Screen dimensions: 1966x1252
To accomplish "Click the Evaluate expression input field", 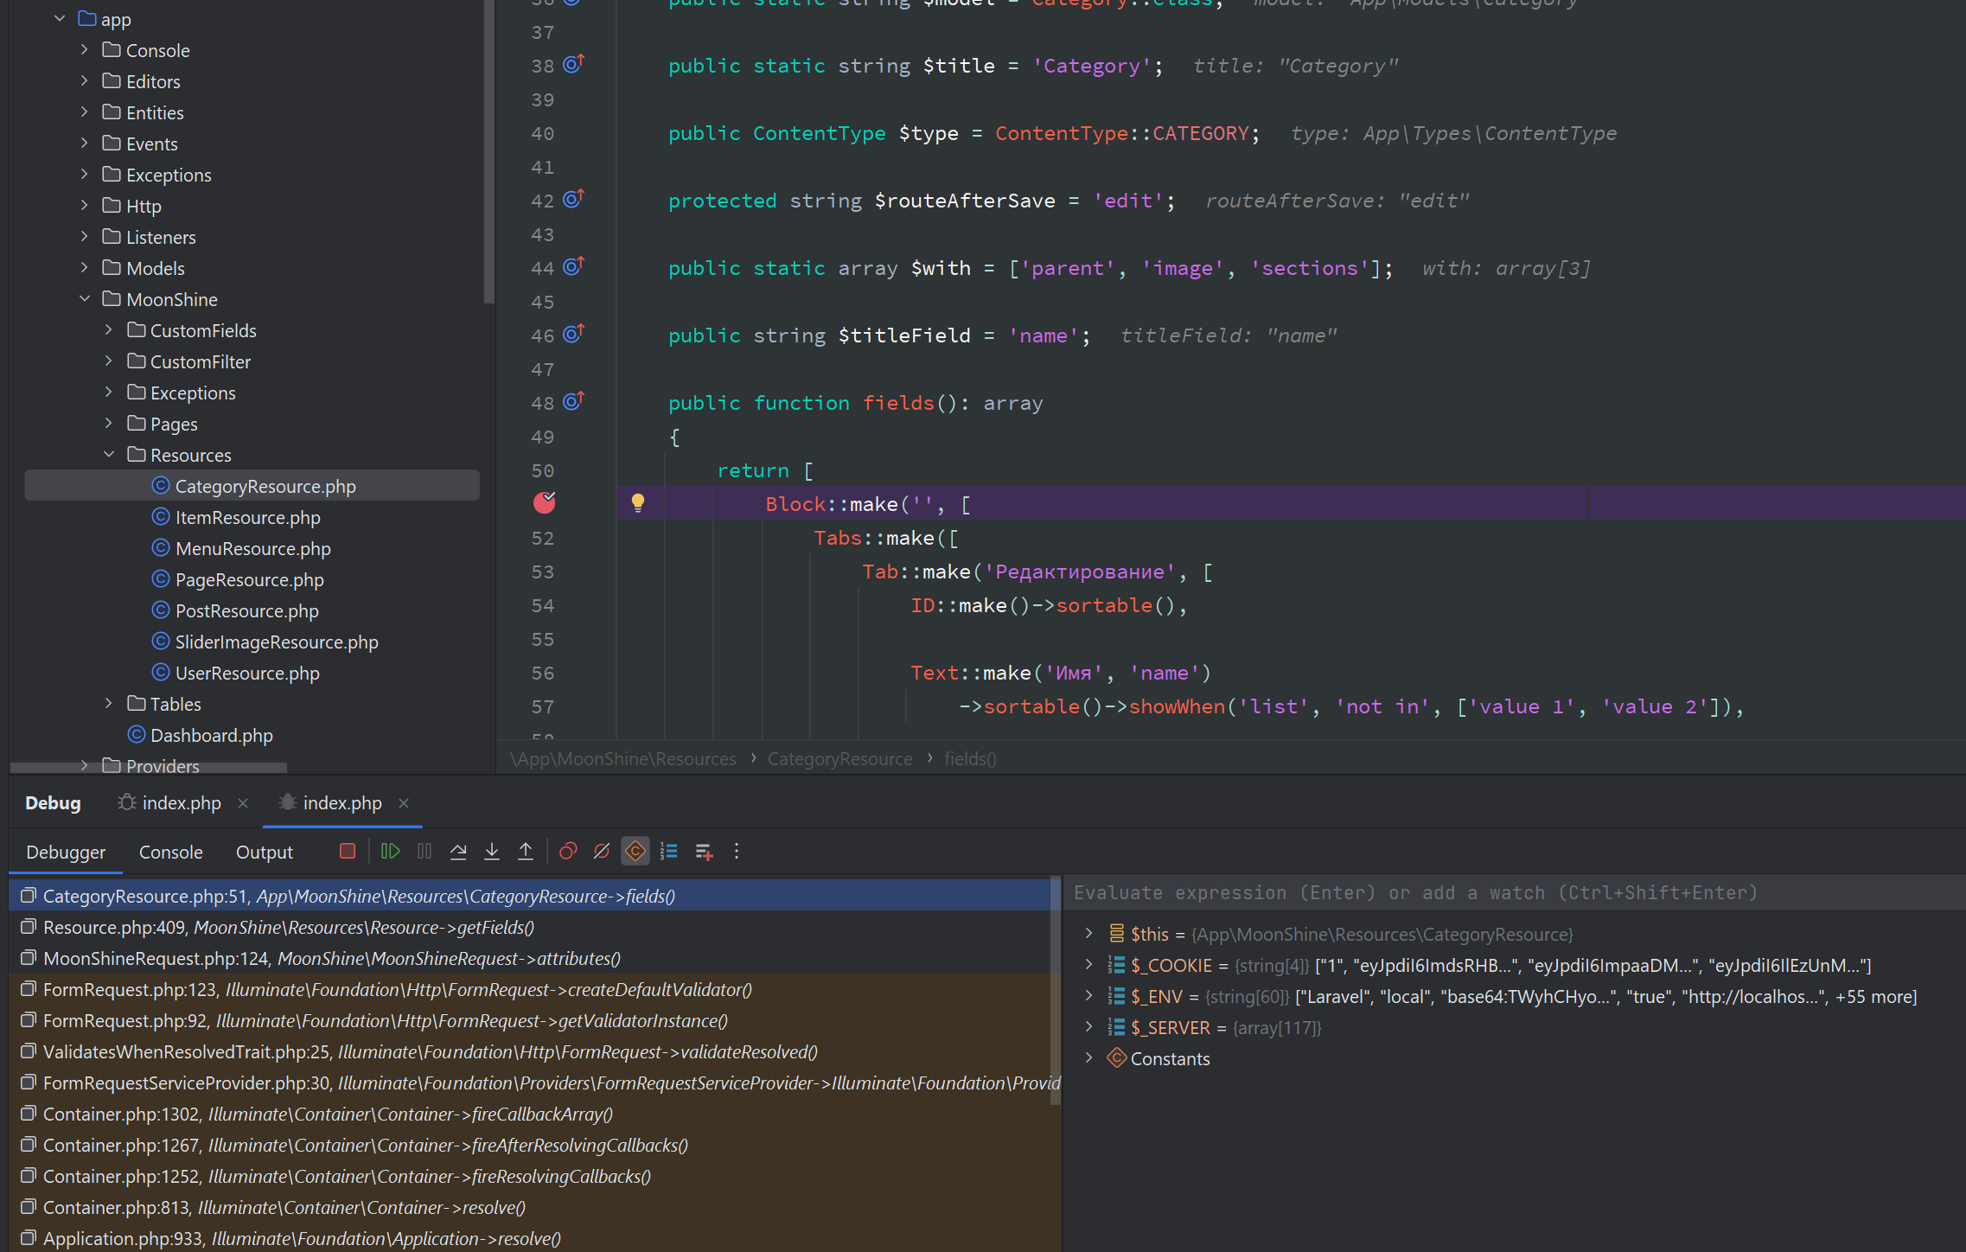I will point(1513,893).
